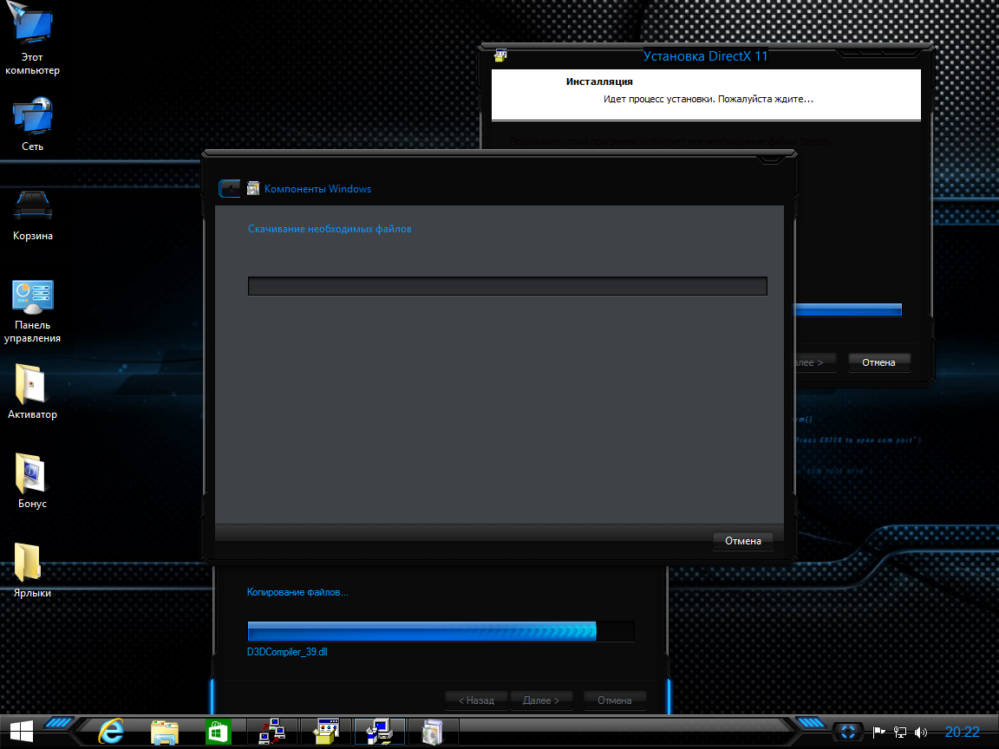Open the Сеть desktop icon
This screenshot has width=999, height=749.
pos(32,124)
